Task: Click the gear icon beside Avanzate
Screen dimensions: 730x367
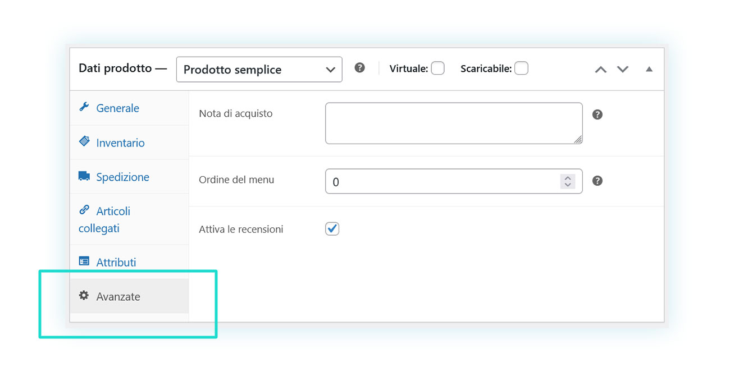Action: 84,295
